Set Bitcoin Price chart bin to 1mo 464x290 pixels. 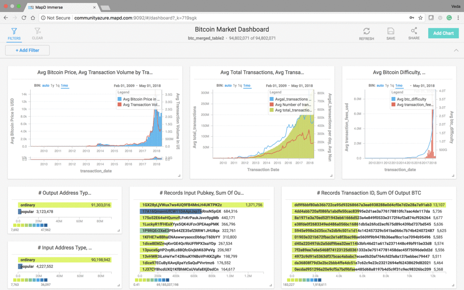pyautogui.click(x=64, y=86)
